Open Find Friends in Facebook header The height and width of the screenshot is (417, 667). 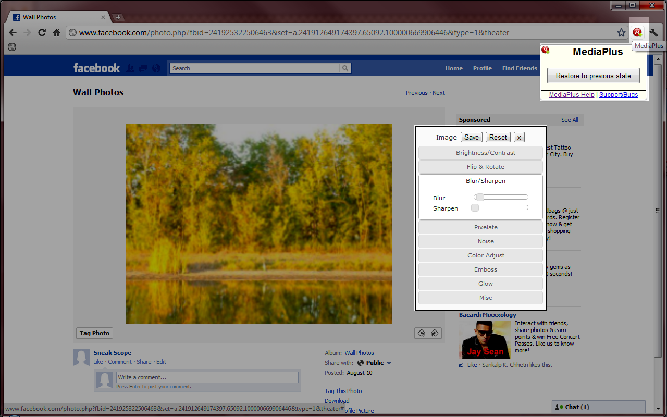[520, 68]
